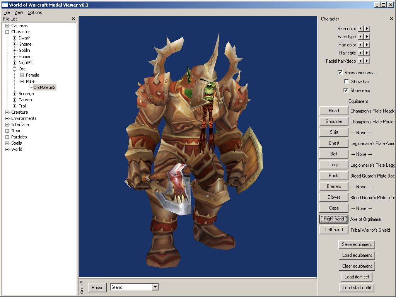
Task: Close the Anim panel
Action: click(81, 282)
